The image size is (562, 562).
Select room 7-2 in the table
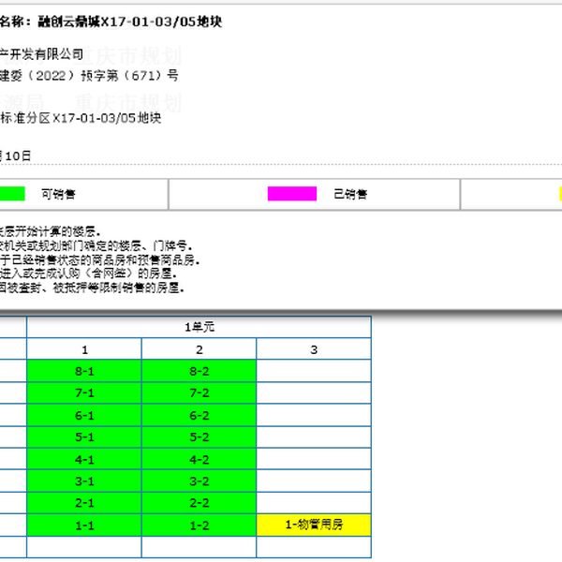click(199, 392)
